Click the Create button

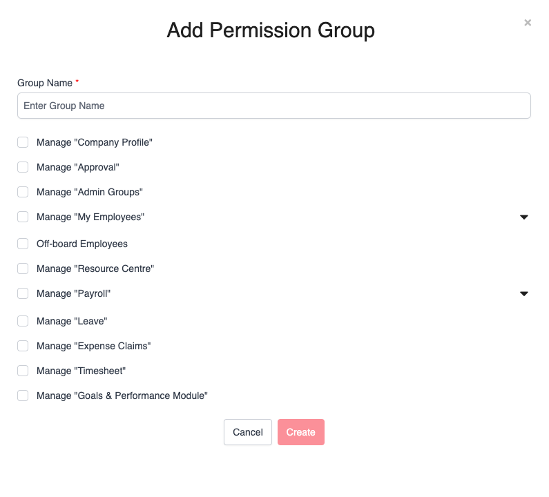pyautogui.click(x=300, y=432)
